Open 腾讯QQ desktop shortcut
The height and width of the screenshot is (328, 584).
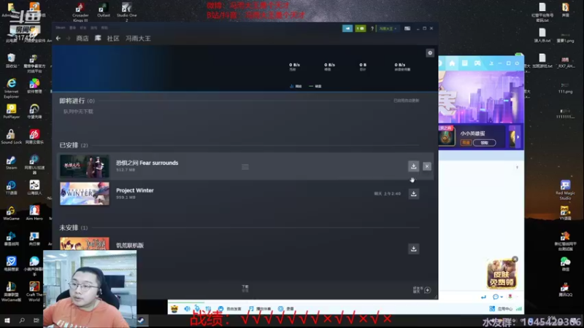point(565,289)
